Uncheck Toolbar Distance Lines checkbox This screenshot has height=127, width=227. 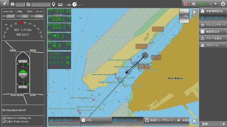pyautogui.click(x=4, y=122)
